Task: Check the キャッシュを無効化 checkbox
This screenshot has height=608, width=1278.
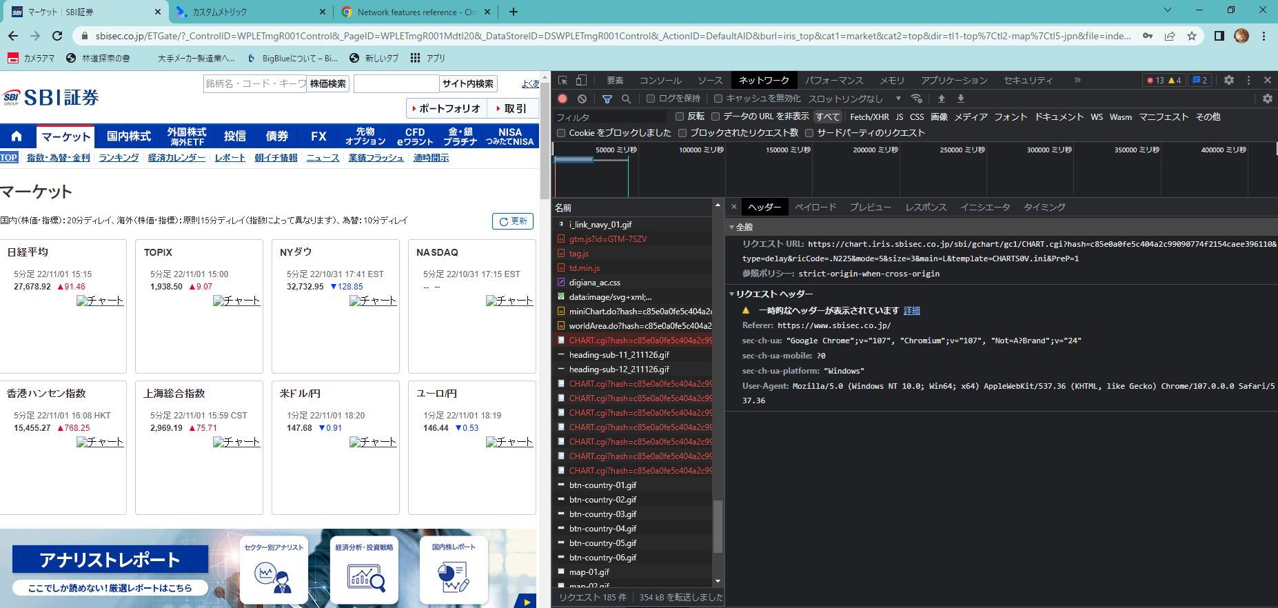Action: pyautogui.click(x=718, y=99)
